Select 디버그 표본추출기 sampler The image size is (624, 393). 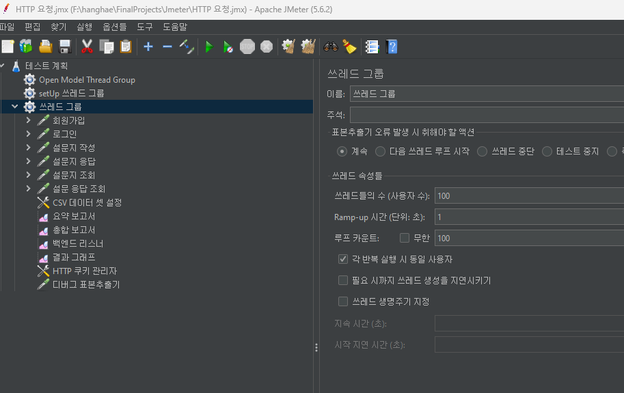86,284
